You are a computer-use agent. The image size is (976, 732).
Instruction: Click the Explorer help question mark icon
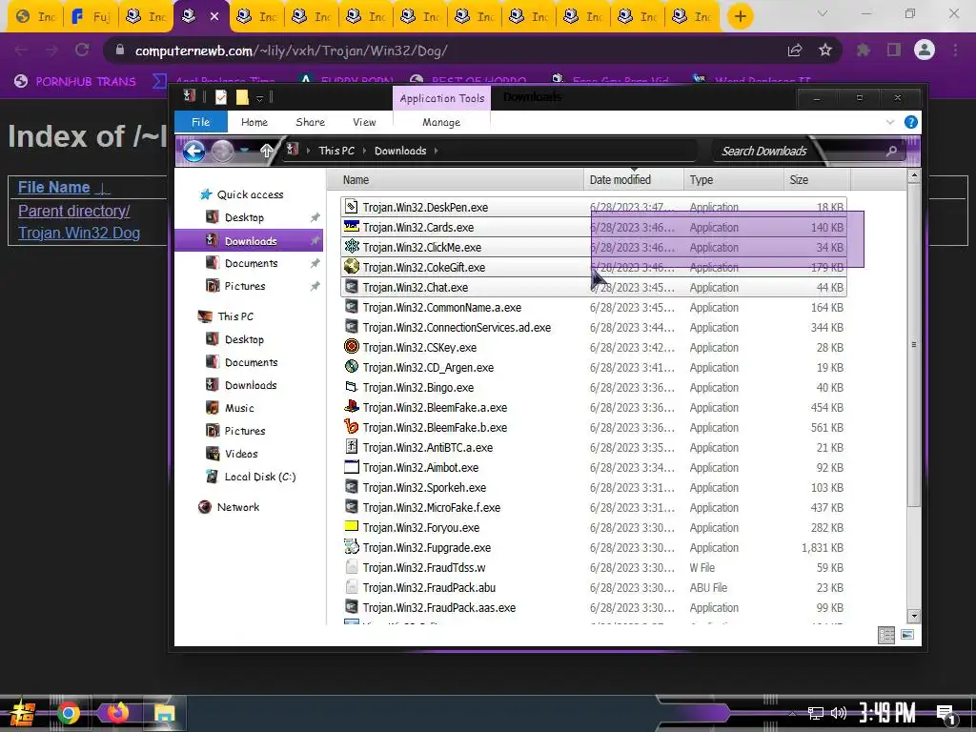[910, 122]
